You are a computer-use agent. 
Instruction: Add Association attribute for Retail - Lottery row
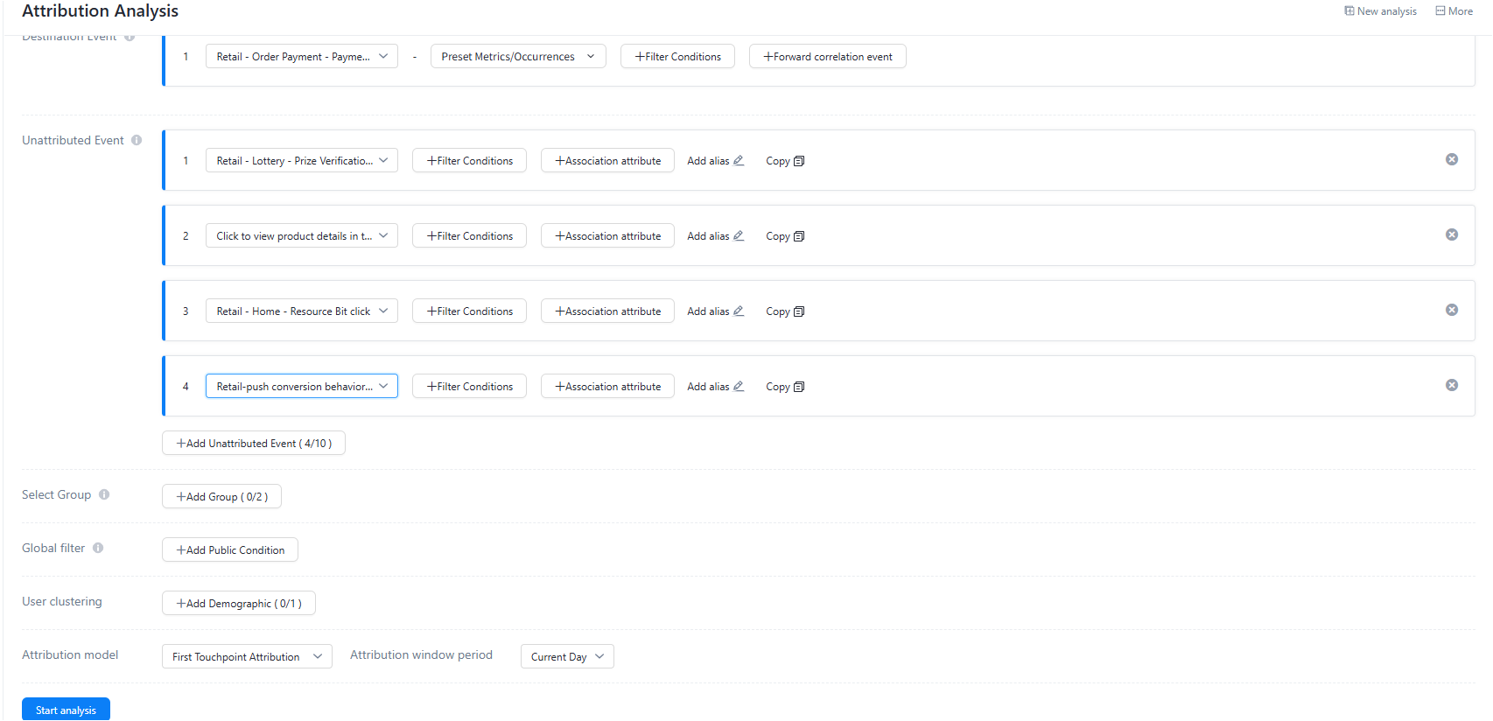[x=607, y=160]
